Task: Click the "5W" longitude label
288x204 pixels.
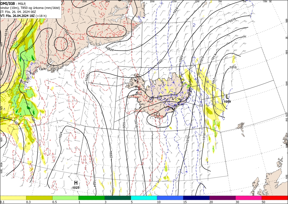Action: [220, 1]
